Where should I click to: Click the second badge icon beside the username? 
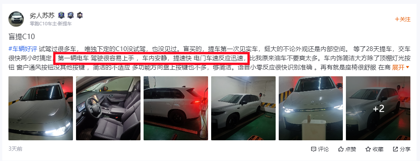pyautogui.click(x=70, y=15)
